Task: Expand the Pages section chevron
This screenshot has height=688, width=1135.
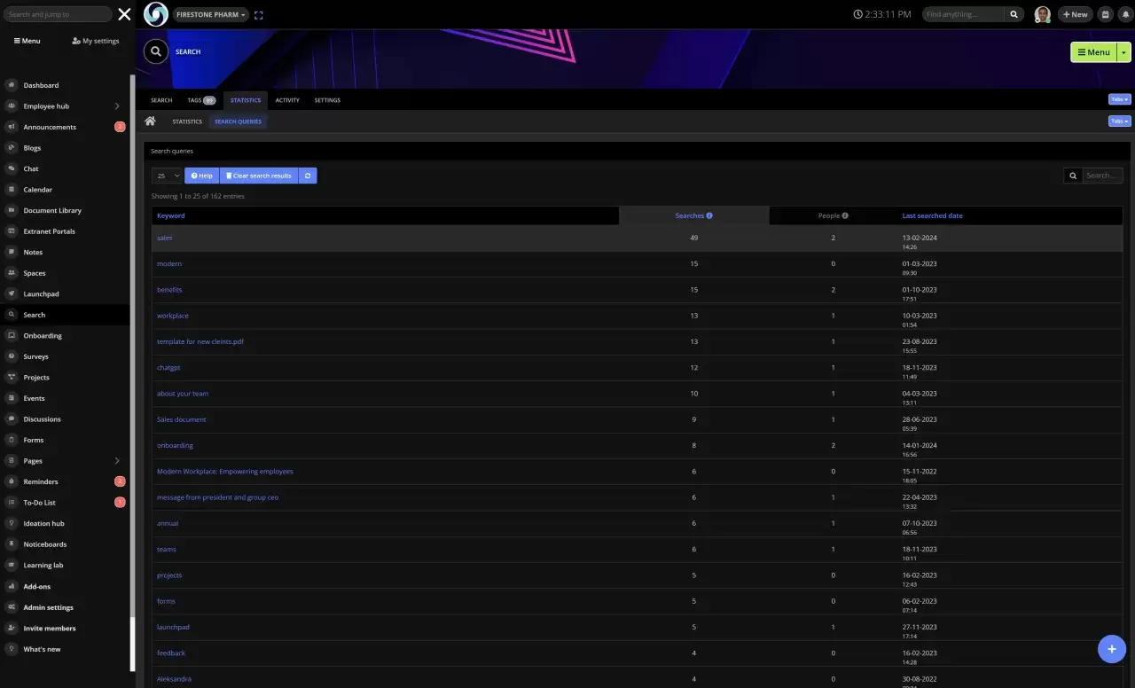Action: pyautogui.click(x=116, y=460)
